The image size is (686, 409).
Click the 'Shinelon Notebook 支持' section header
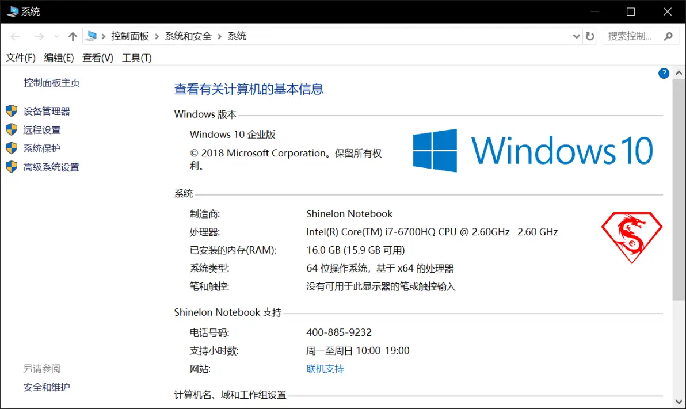[x=228, y=312]
